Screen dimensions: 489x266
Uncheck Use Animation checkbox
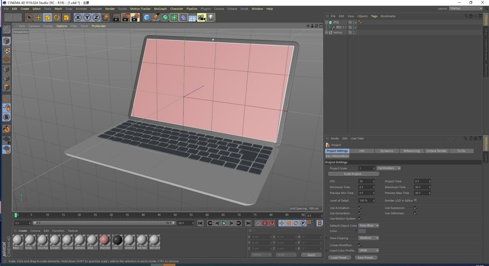coord(360,208)
